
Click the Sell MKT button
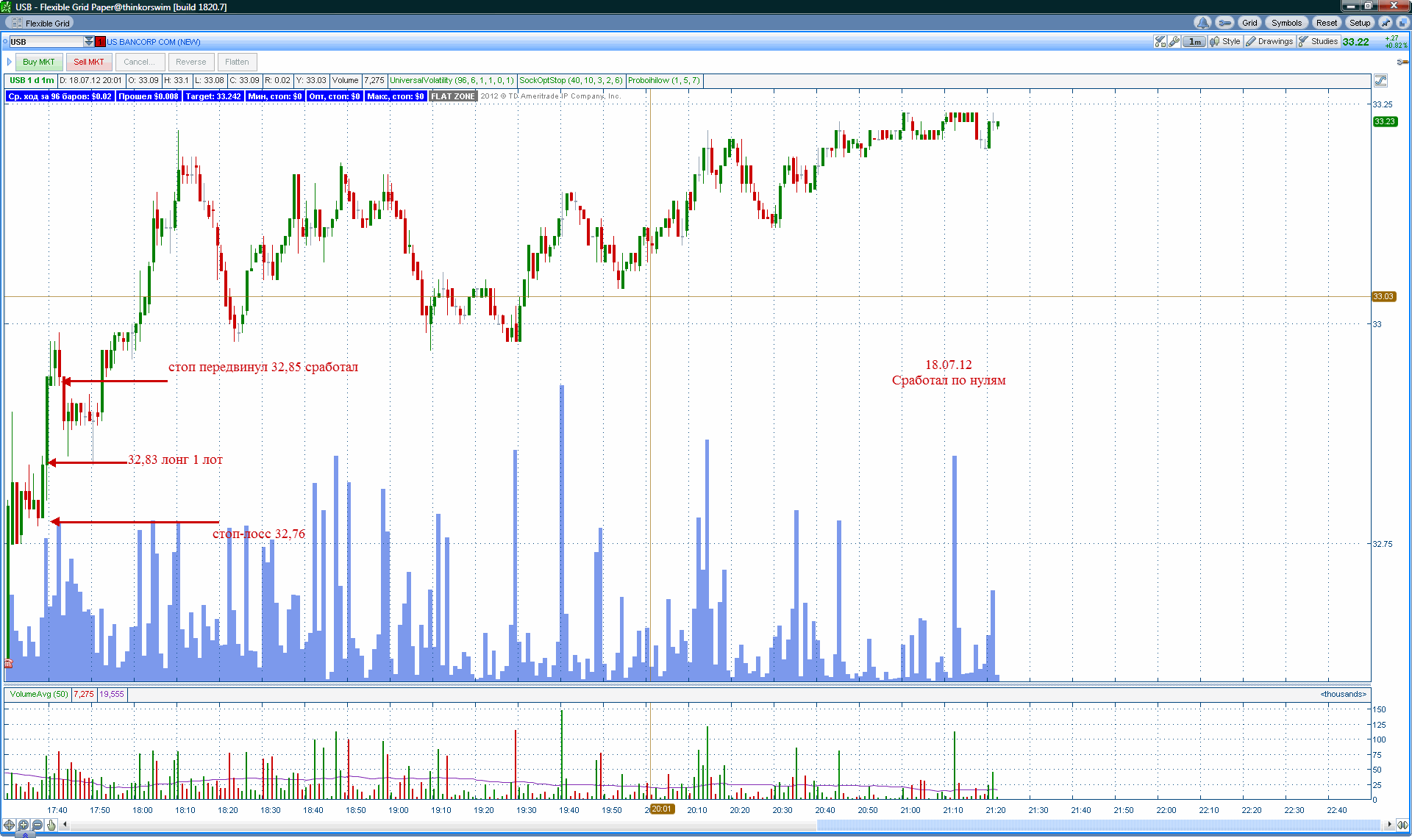[x=89, y=62]
